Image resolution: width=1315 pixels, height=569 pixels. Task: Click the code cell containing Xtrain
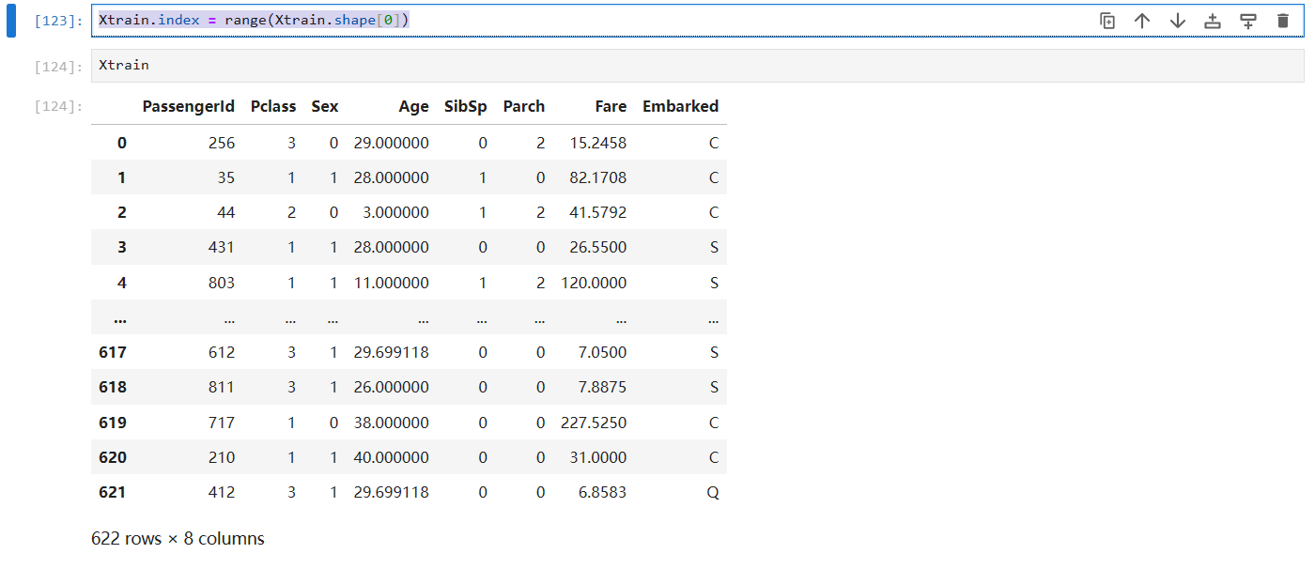(697, 66)
